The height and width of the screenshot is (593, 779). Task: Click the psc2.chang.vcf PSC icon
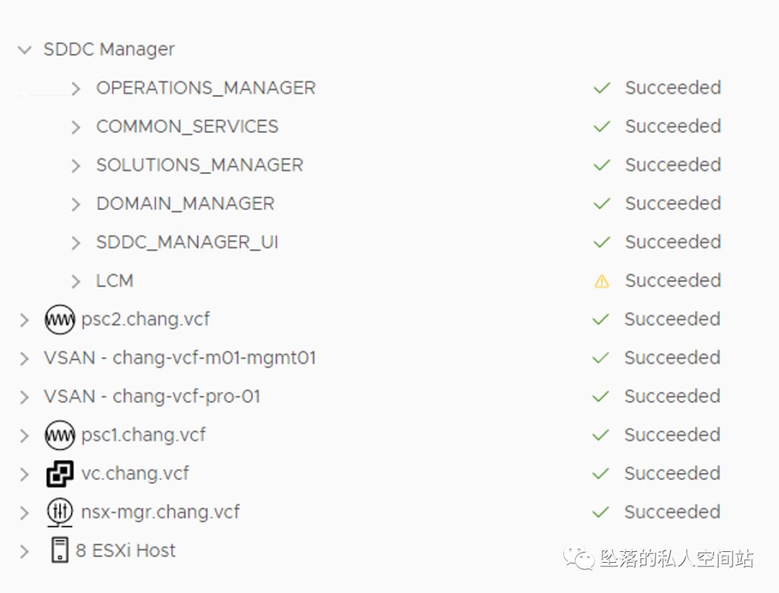tap(59, 319)
